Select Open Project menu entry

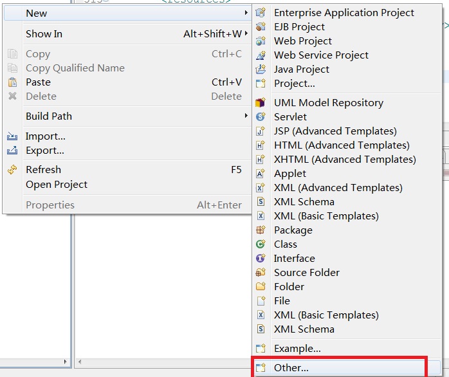[56, 185]
